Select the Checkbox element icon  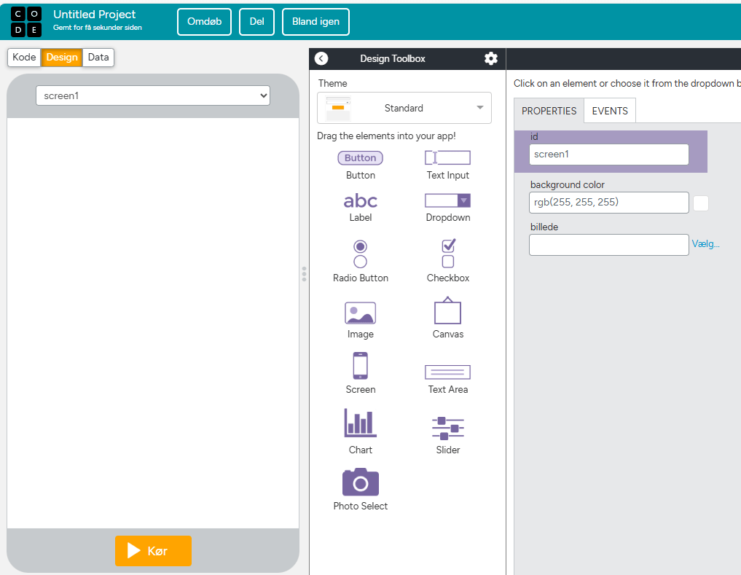[x=448, y=254]
